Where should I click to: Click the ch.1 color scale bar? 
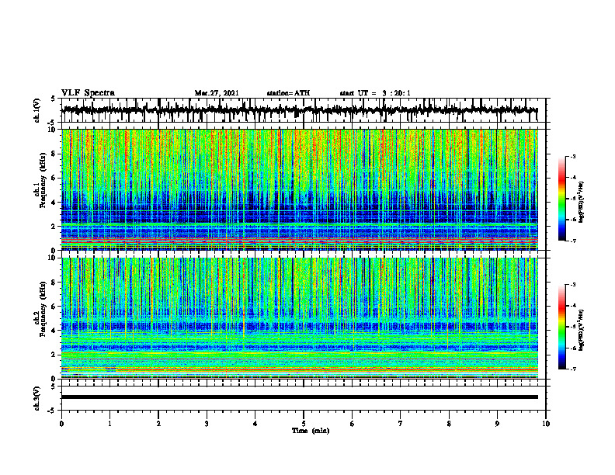point(561,199)
